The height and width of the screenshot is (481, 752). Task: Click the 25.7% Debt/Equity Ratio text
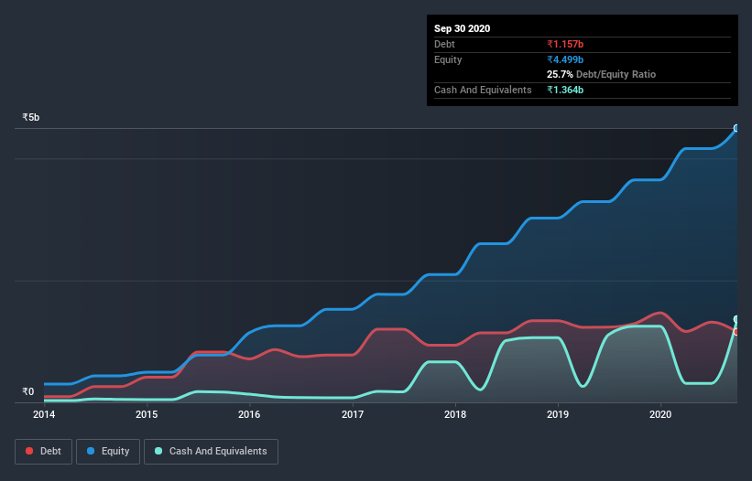[x=602, y=74]
